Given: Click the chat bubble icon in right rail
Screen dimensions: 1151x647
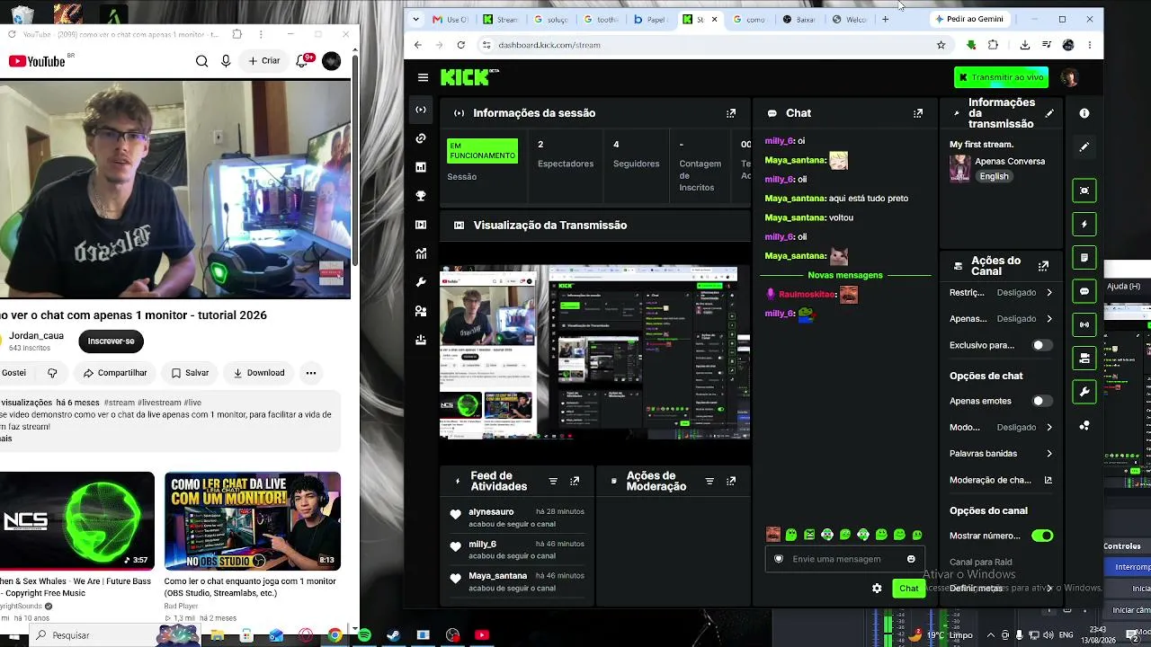Looking at the screenshot, I should (1084, 291).
